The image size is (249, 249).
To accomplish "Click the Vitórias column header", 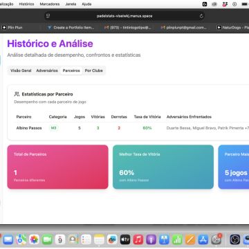I will coord(98,117).
